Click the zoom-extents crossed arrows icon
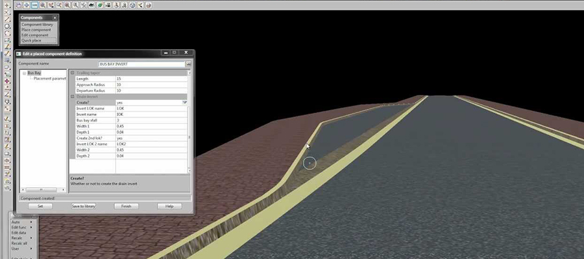584x259 pixels. point(84,5)
